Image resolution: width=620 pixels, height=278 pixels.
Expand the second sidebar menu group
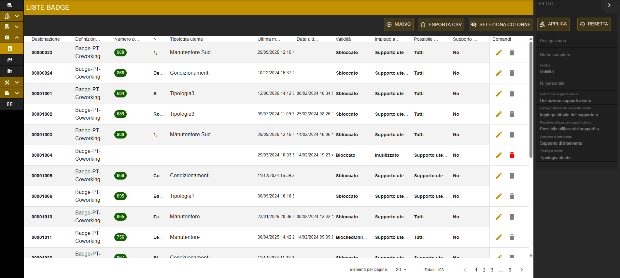click(12, 27)
